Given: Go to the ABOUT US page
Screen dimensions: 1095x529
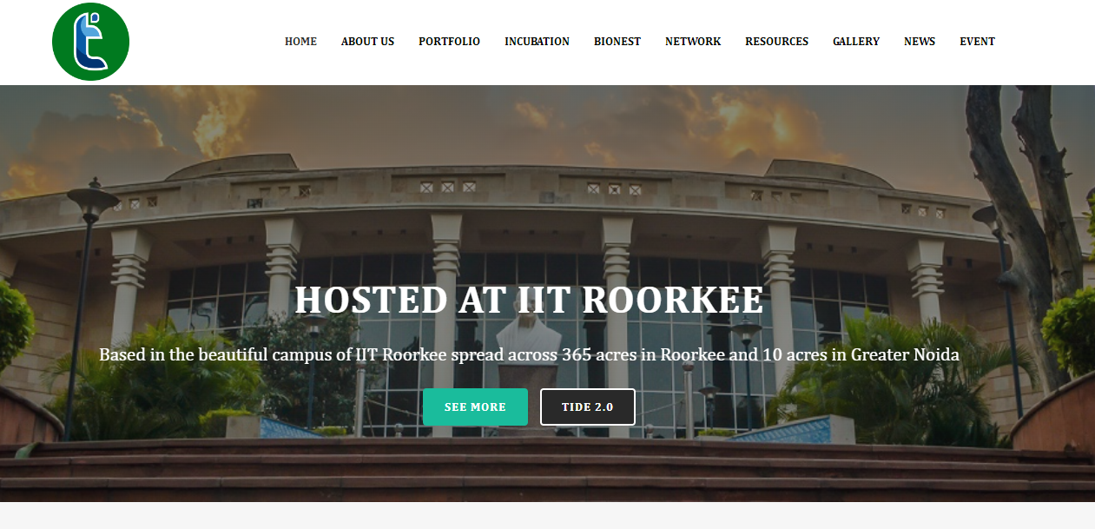Looking at the screenshot, I should [367, 42].
